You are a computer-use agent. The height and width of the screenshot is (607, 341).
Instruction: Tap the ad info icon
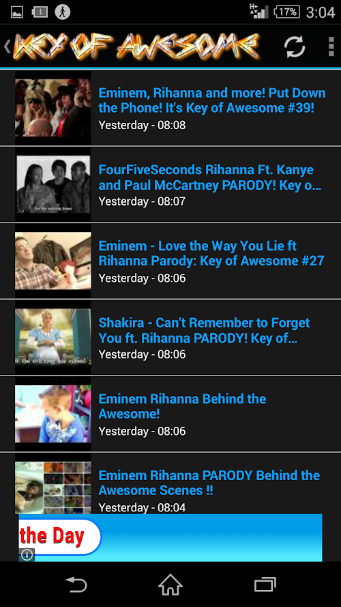(27, 555)
